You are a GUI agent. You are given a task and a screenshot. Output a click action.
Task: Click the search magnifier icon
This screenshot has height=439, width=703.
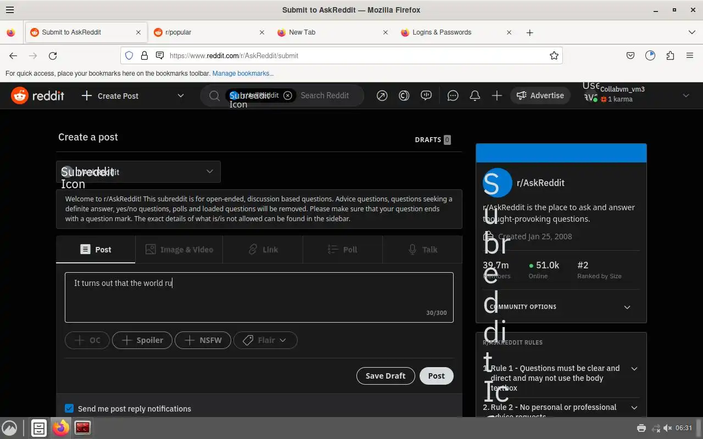point(214,95)
